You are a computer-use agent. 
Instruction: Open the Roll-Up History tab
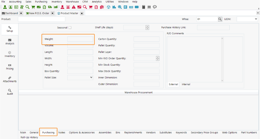pyautogui.click(x=29, y=137)
